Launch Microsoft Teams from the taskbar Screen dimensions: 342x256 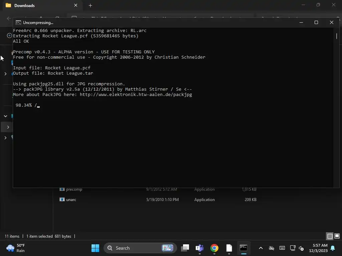click(x=200, y=248)
